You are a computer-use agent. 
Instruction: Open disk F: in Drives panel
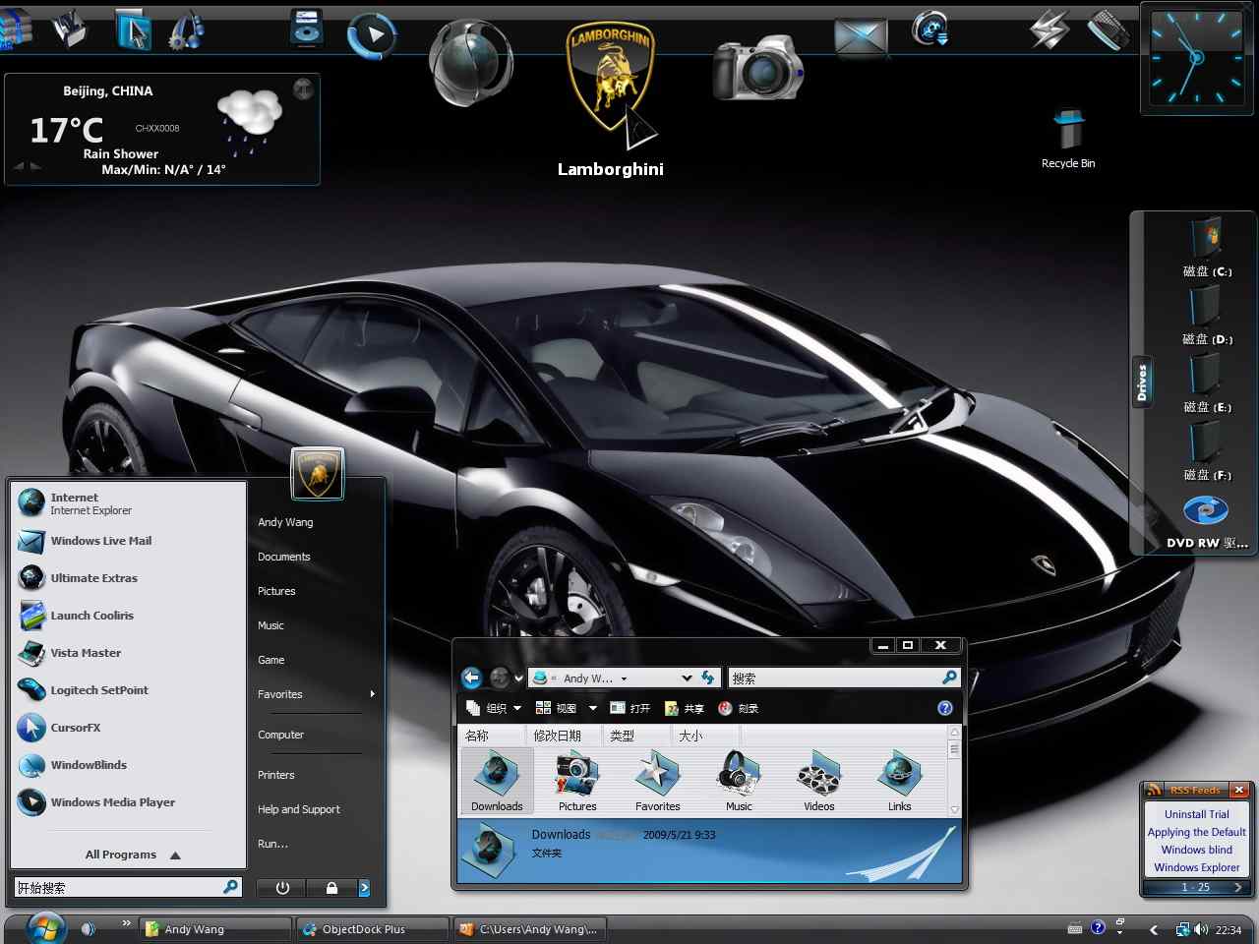point(1206,451)
